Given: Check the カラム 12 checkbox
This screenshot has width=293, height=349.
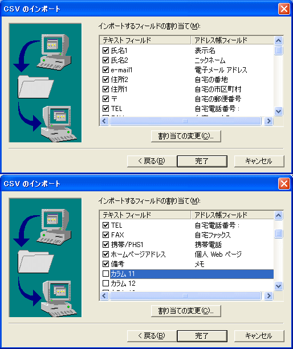Looking at the screenshot, I should [x=105, y=284].
